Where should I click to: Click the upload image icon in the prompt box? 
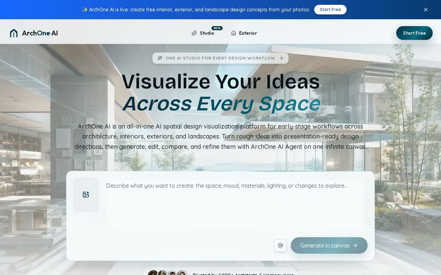[86, 194]
